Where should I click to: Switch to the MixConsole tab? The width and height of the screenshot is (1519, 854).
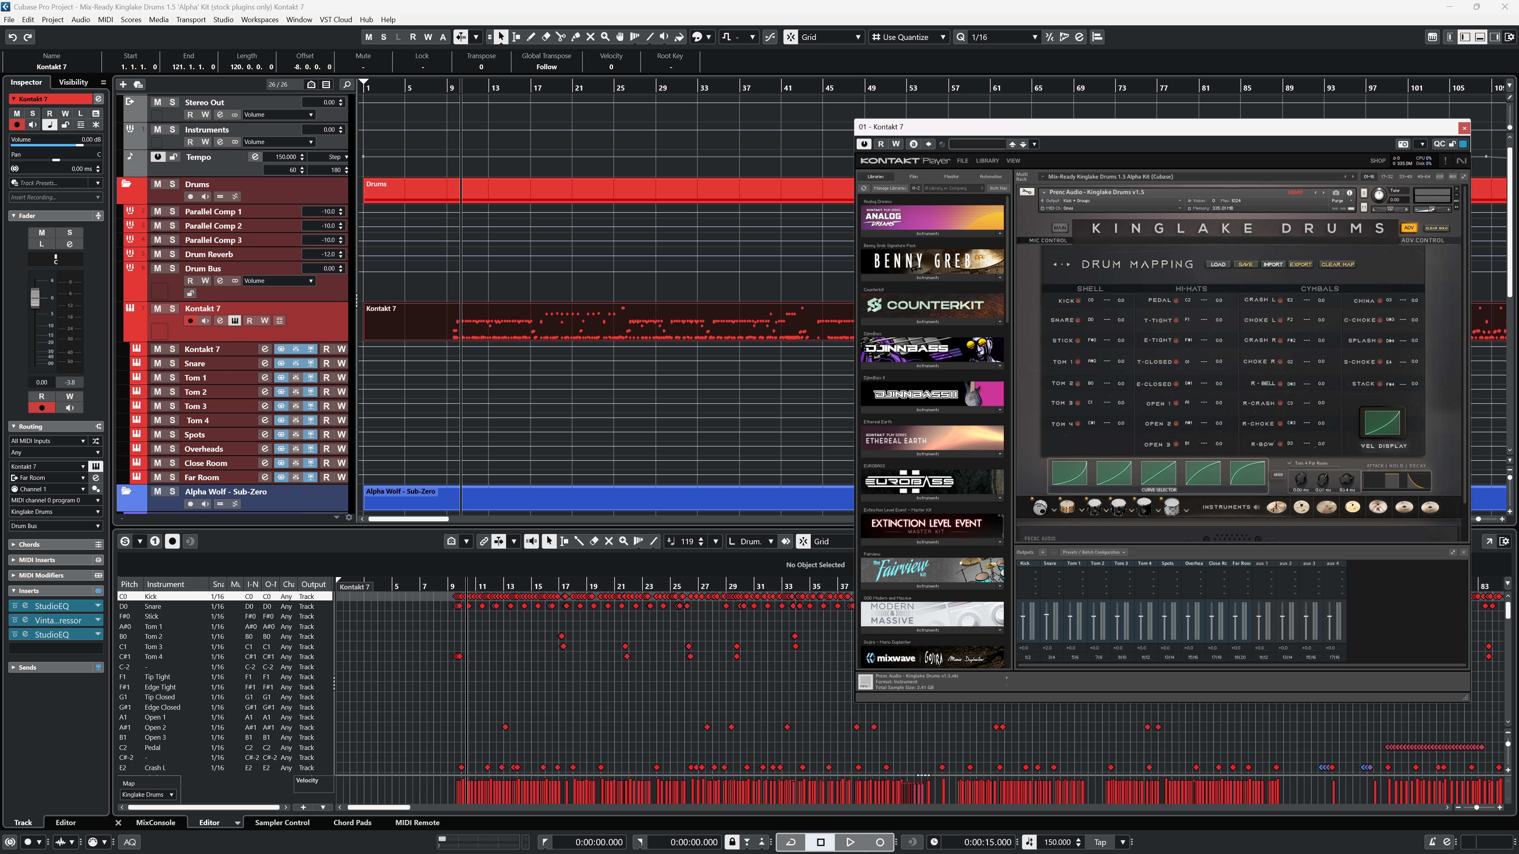[155, 822]
